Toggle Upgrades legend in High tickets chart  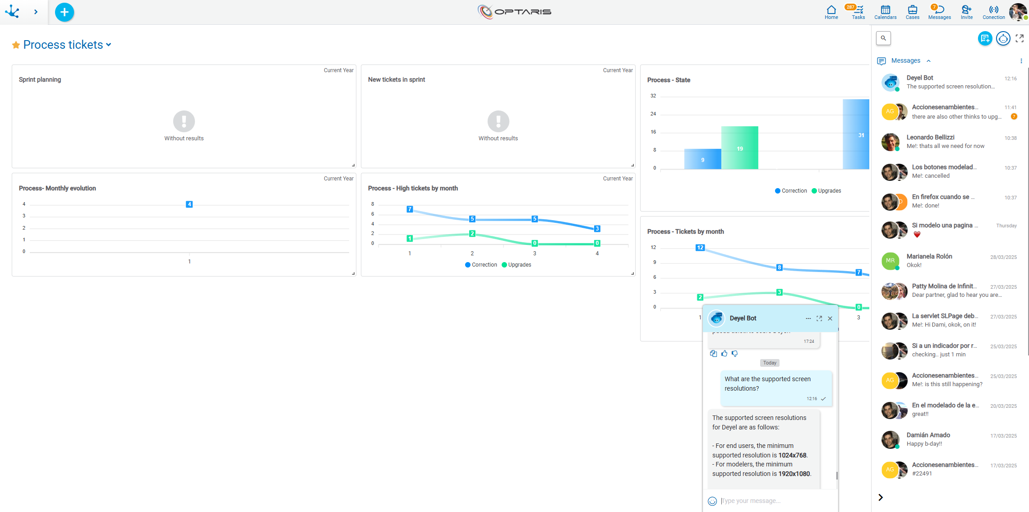(x=516, y=265)
